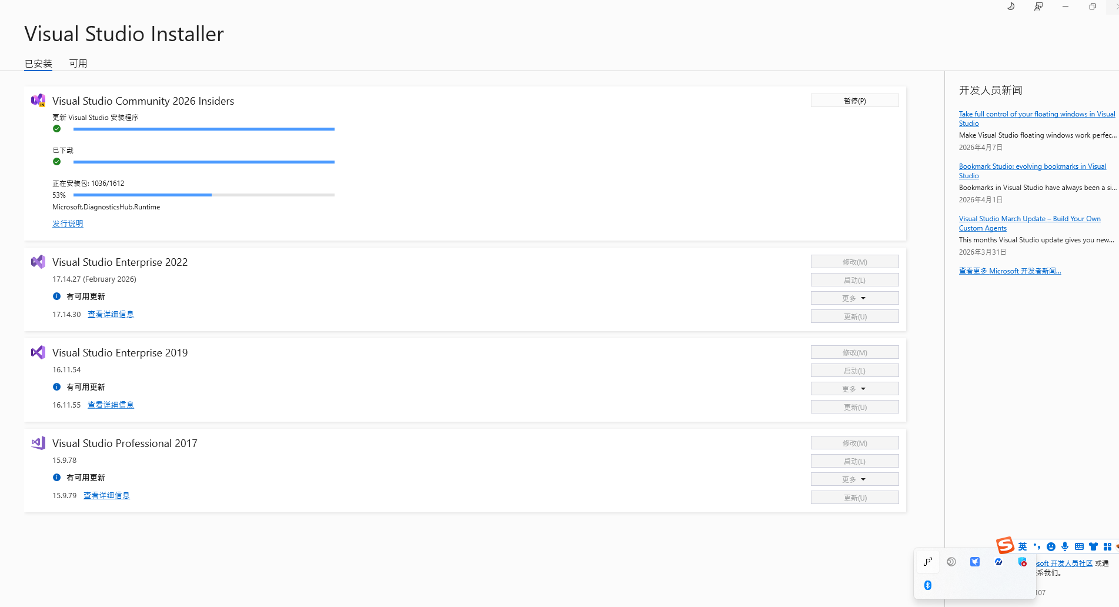Click the 已下载 download progress bar
Screen dimensions: 1119x607
(204, 162)
